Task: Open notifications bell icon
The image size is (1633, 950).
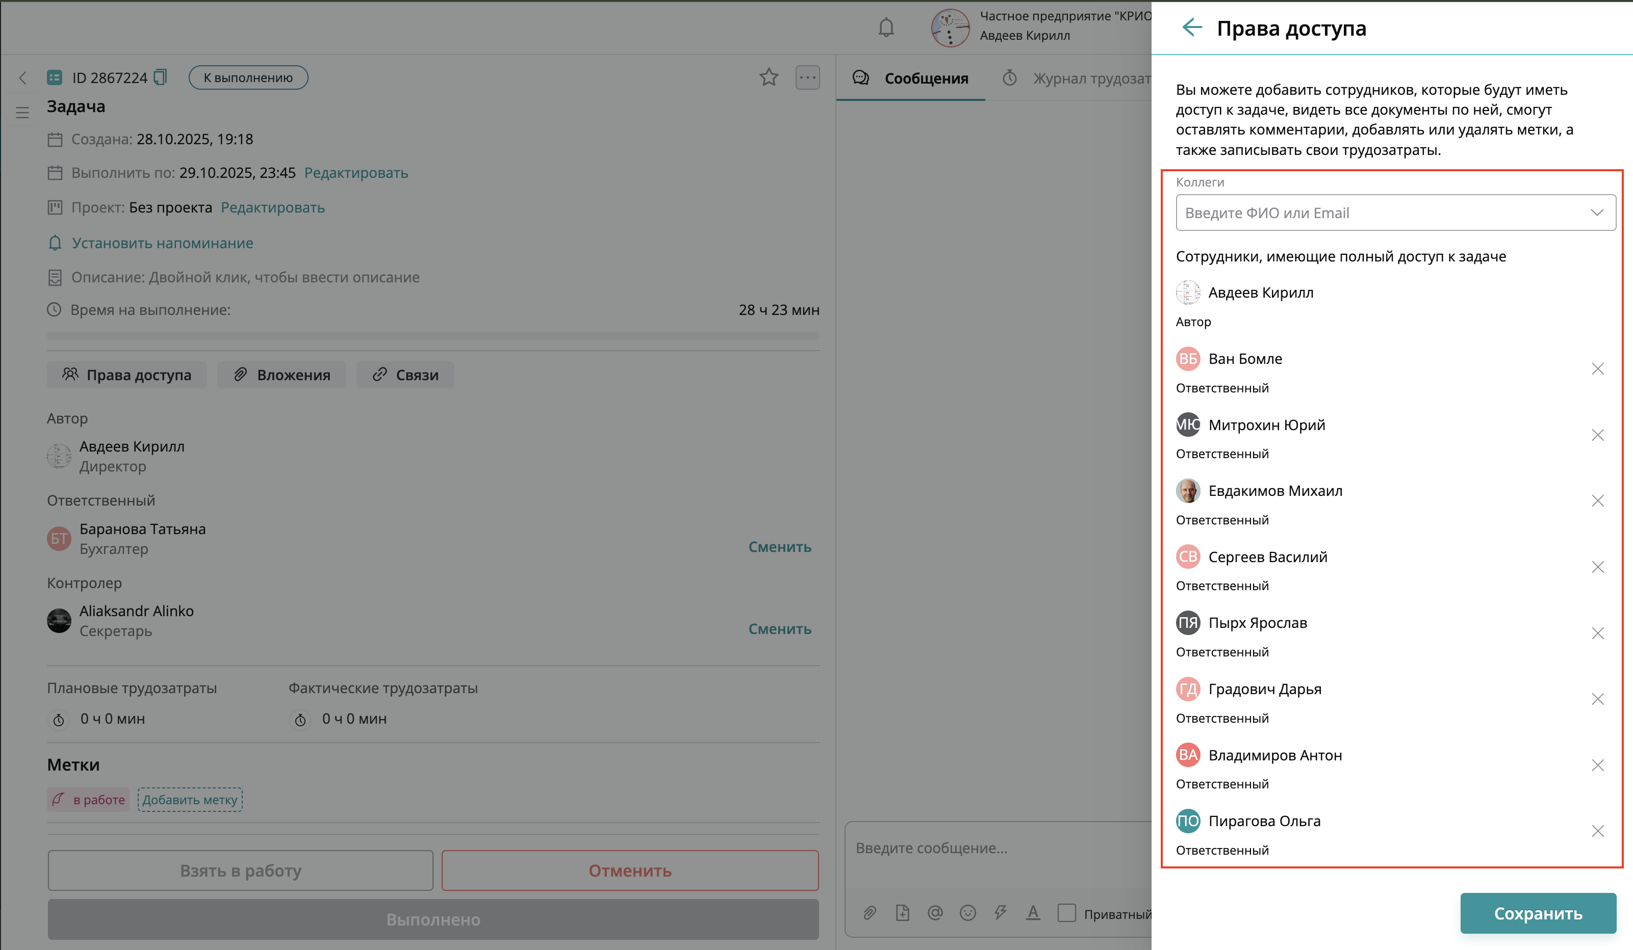Action: pyautogui.click(x=886, y=28)
